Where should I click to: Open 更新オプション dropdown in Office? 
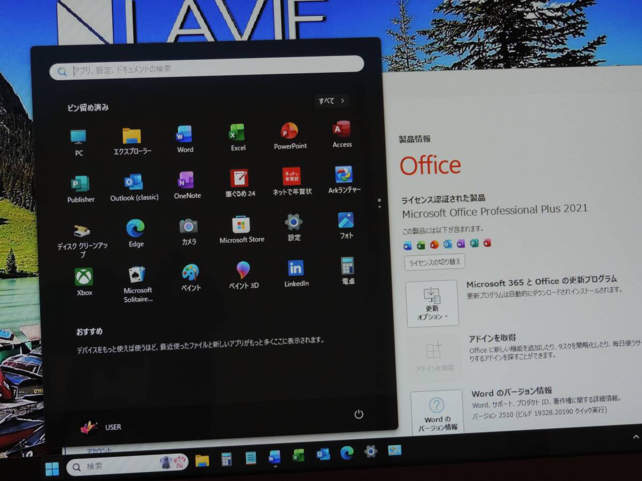(x=432, y=304)
